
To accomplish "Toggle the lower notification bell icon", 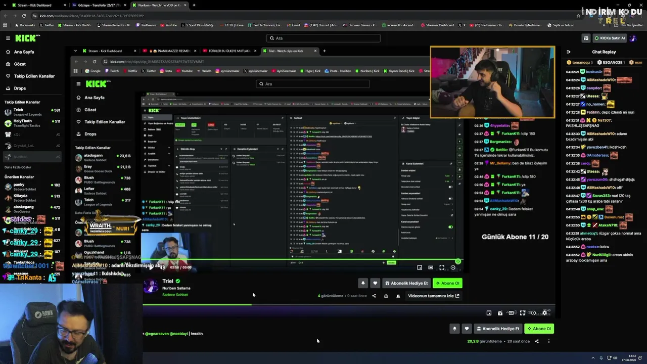I will [454, 329].
